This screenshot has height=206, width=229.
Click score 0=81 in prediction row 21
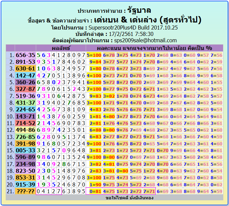coord(95,191)
